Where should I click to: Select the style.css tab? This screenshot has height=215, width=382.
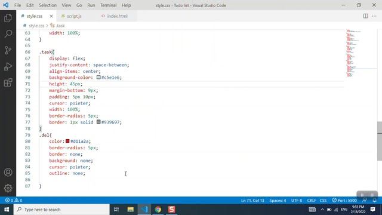click(35, 16)
